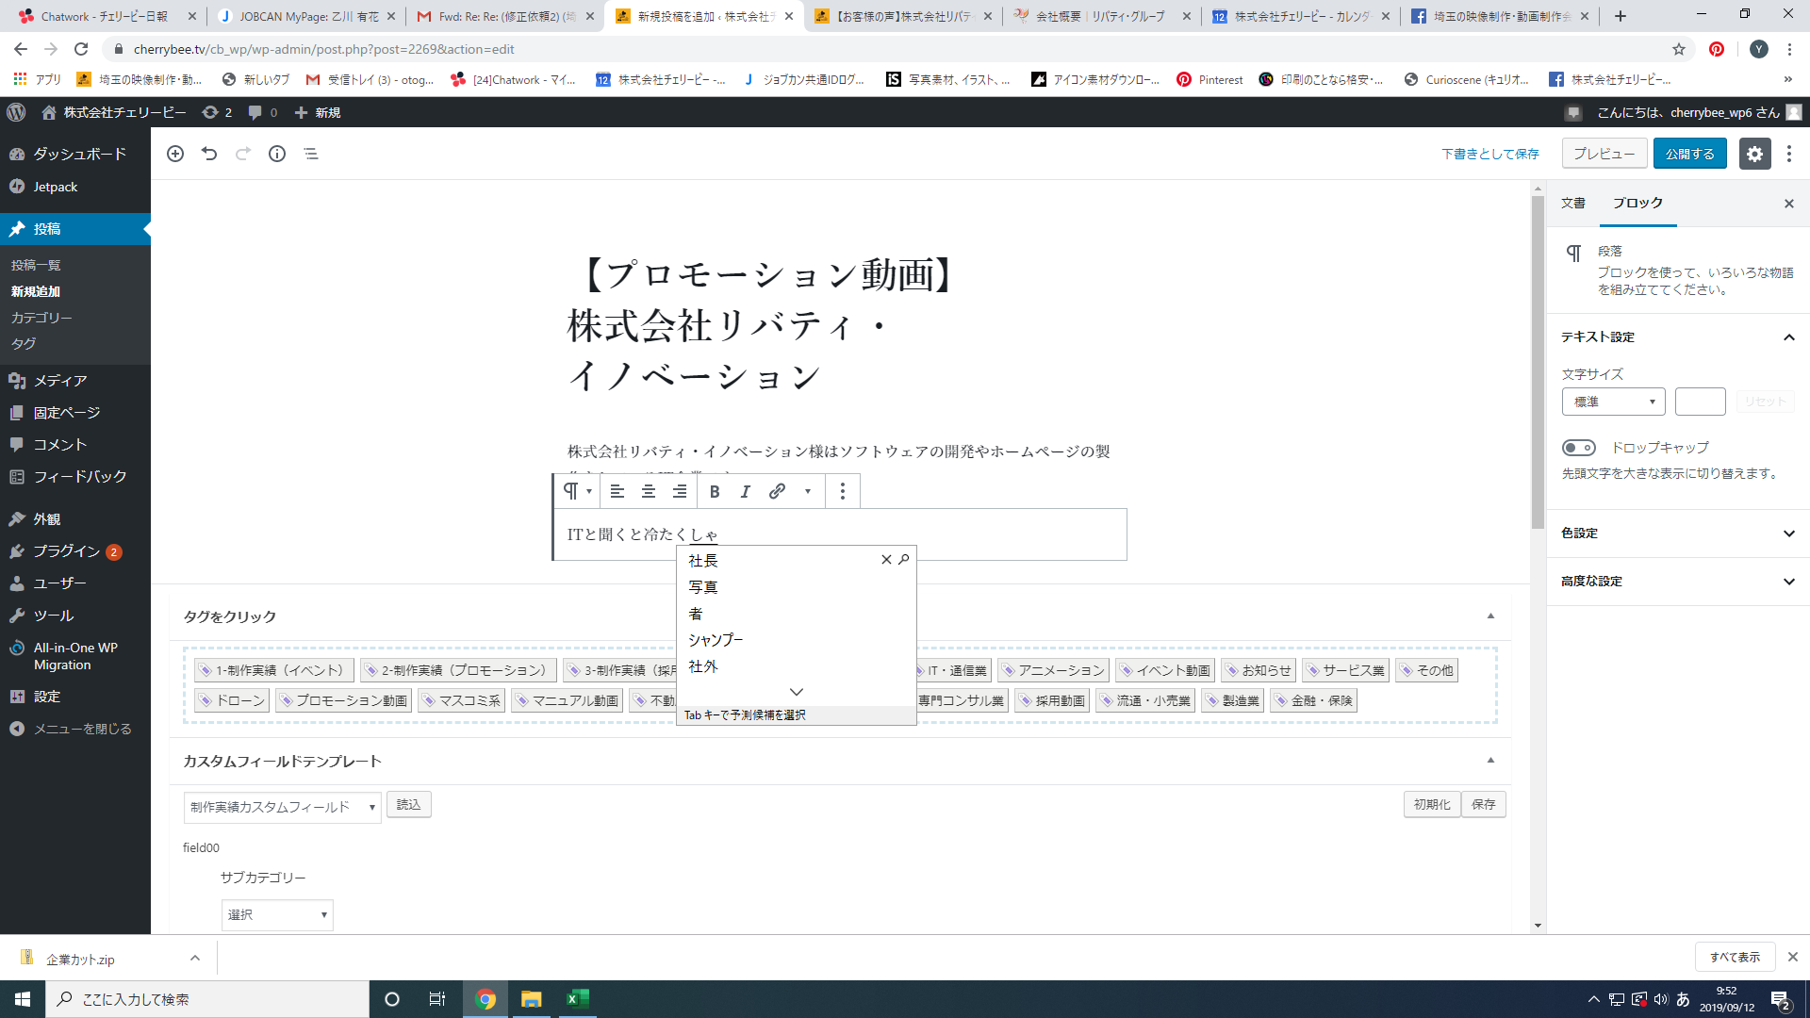Screen dimensions: 1810x1018
Task: Open the block navigation list icon
Action: pos(311,154)
